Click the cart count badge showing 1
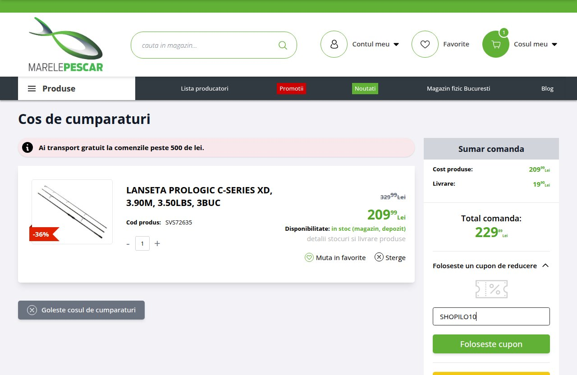577x375 pixels. [504, 32]
